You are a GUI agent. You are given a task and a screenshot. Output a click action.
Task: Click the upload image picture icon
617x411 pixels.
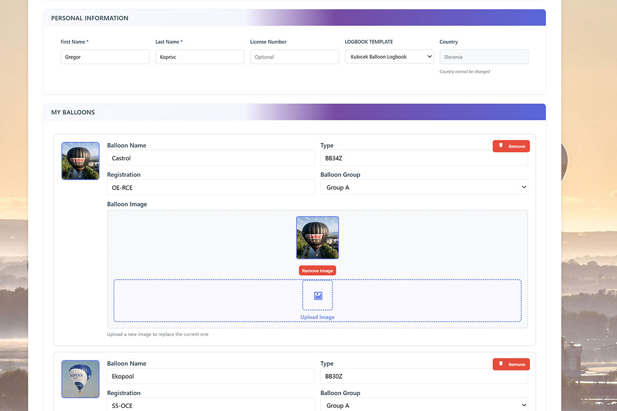(x=318, y=296)
